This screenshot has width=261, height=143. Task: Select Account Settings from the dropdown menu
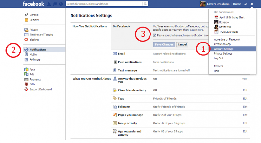coord(224,49)
